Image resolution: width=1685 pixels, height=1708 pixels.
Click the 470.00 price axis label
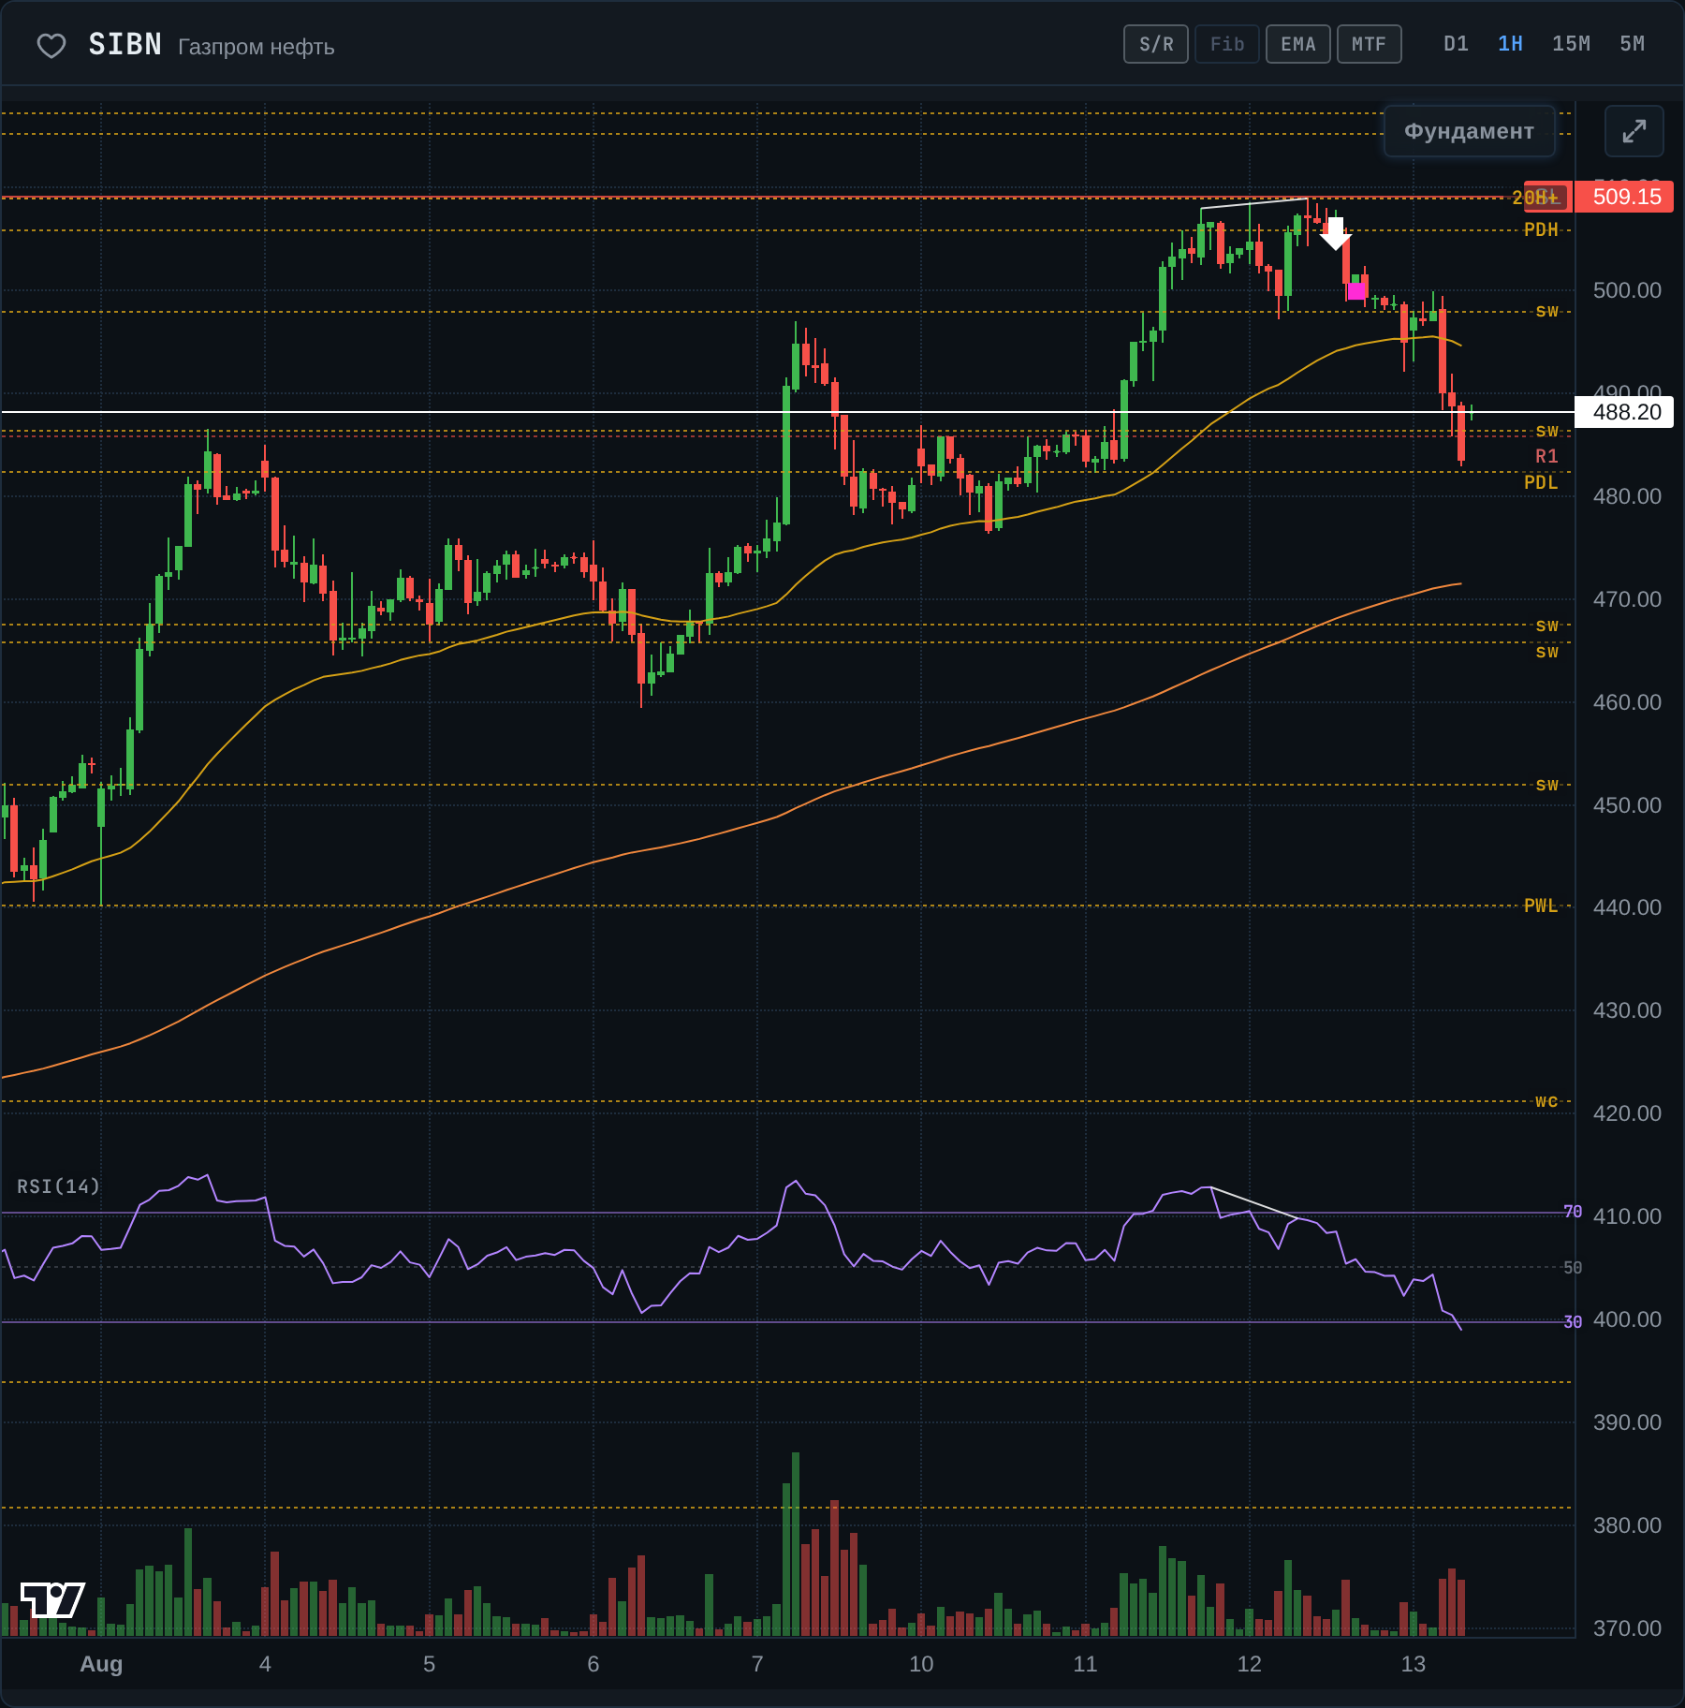[1627, 599]
